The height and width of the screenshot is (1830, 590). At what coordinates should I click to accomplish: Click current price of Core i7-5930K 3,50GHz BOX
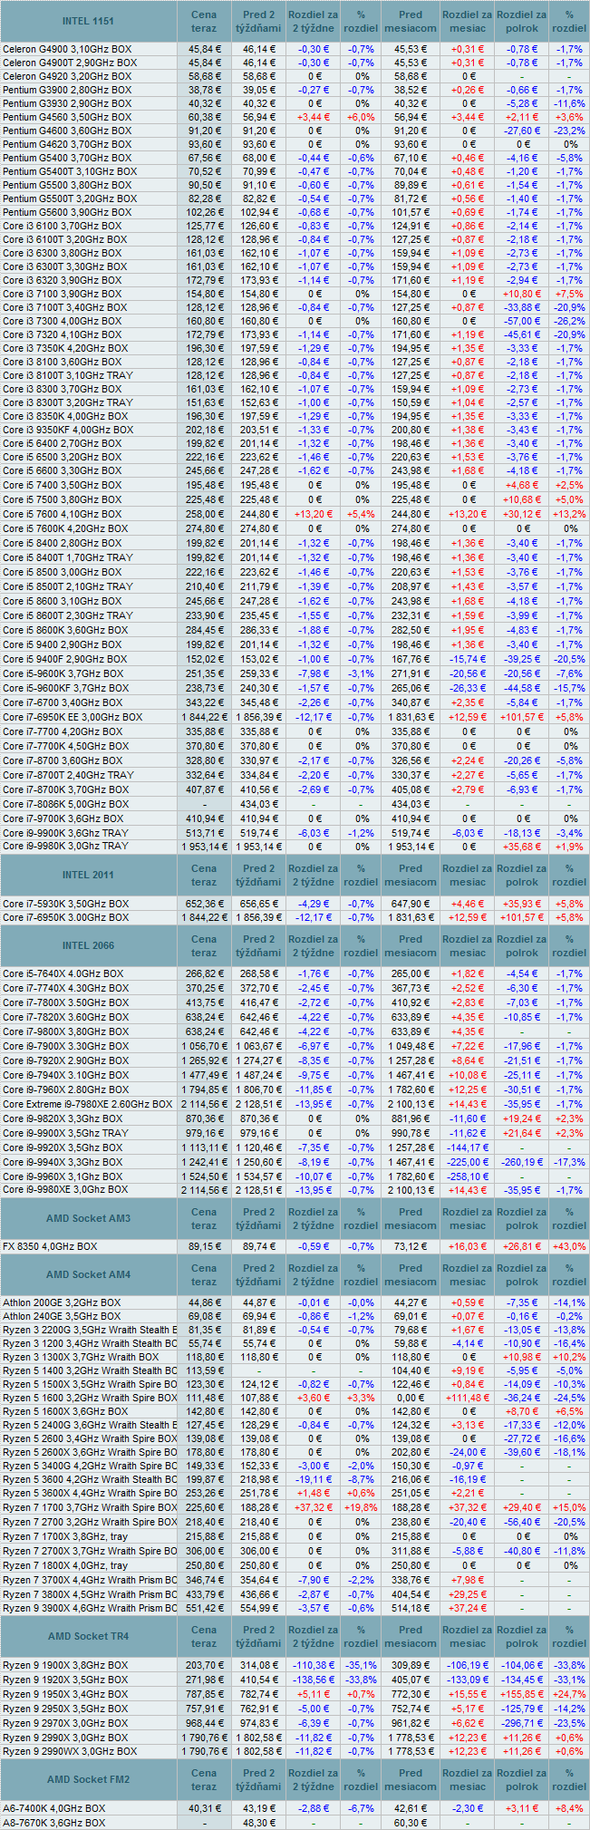[204, 904]
